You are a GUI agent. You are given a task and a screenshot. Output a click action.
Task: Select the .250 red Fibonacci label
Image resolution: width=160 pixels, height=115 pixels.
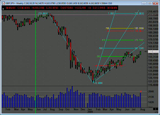coord(95,66)
